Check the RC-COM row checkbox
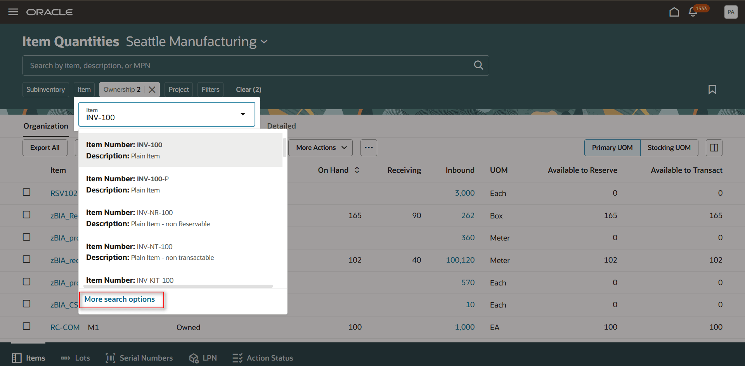 point(26,326)
